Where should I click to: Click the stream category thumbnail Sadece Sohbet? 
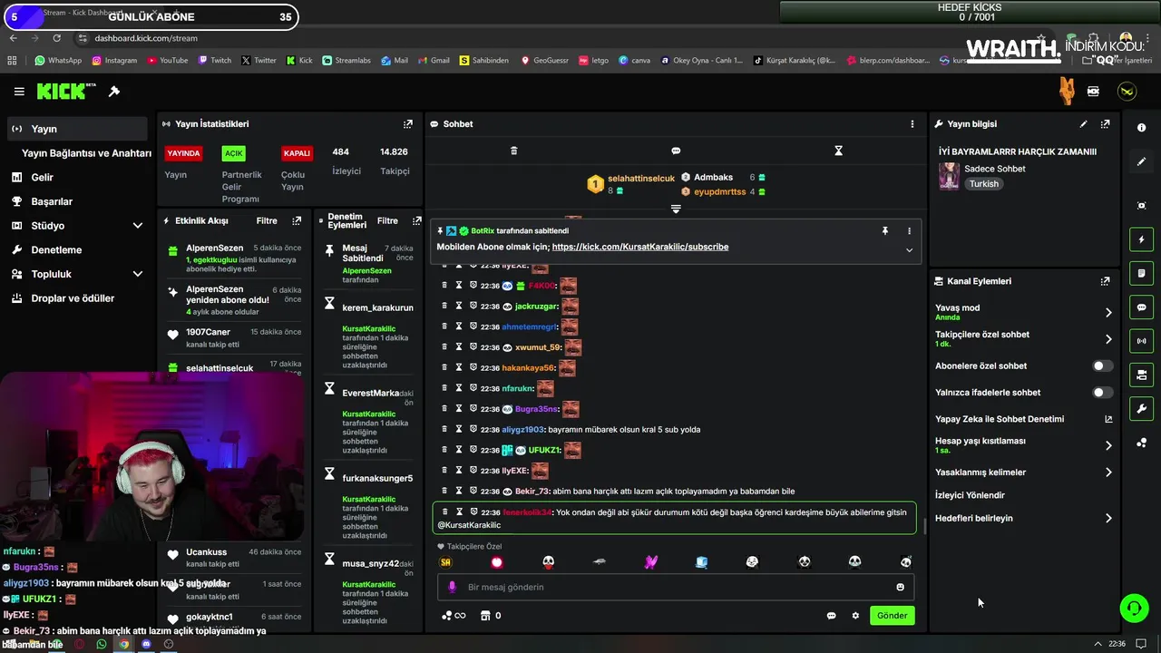tap(949, 176)
